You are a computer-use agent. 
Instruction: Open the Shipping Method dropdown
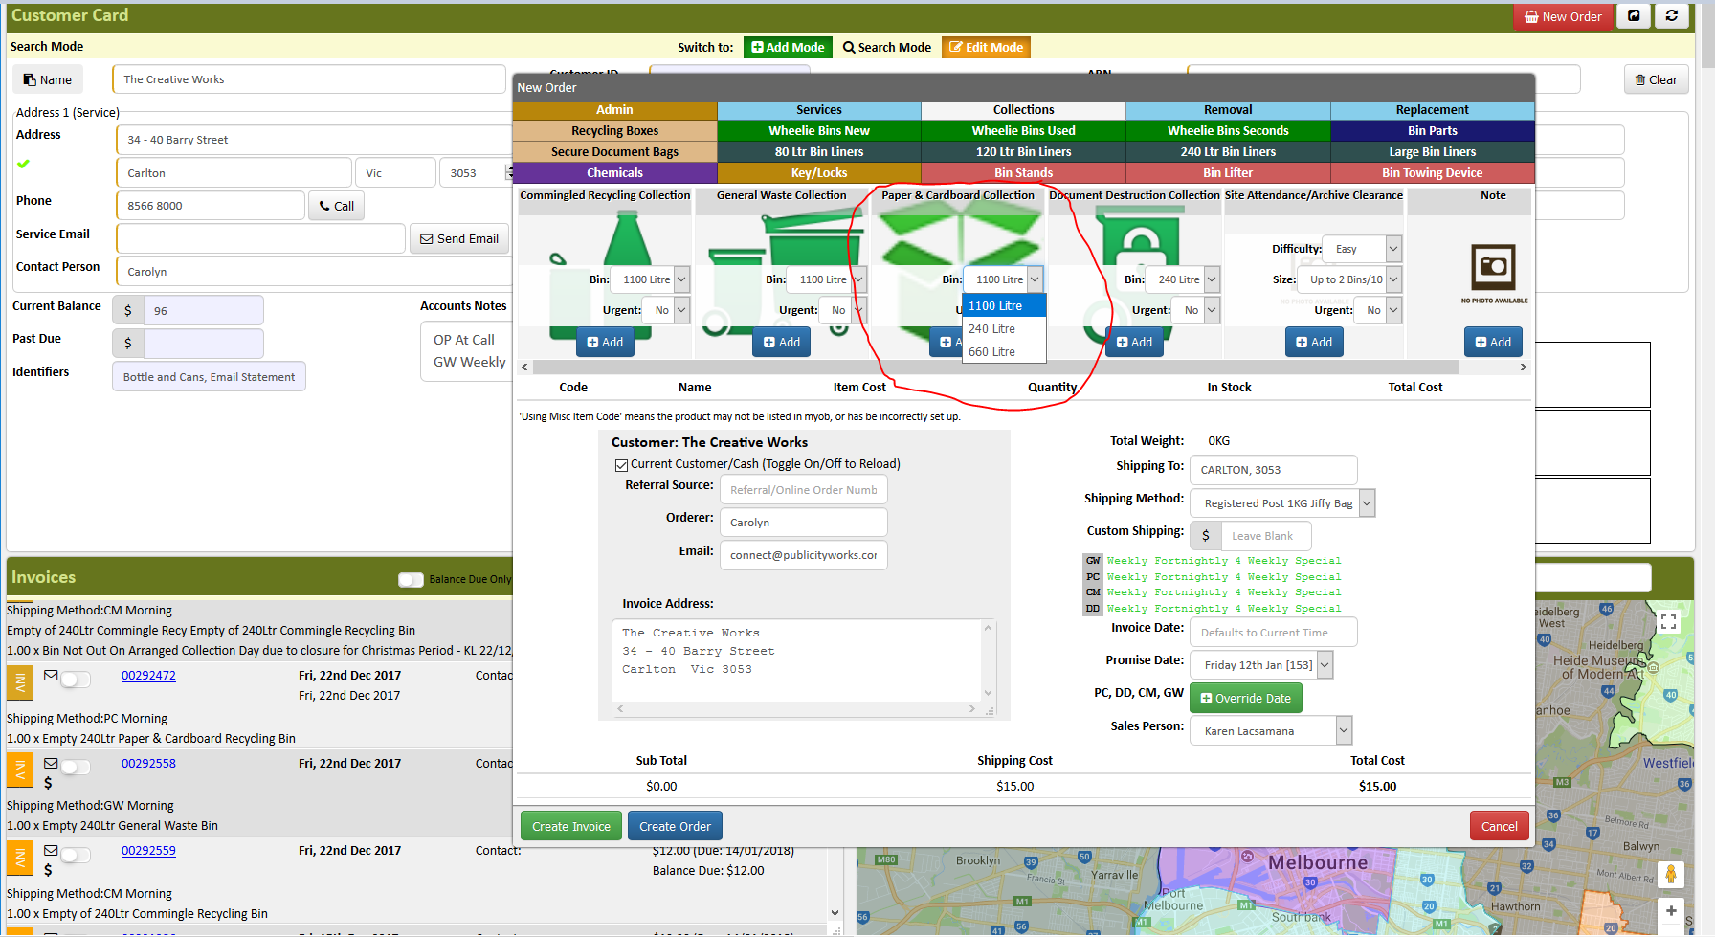[1281, 503]
